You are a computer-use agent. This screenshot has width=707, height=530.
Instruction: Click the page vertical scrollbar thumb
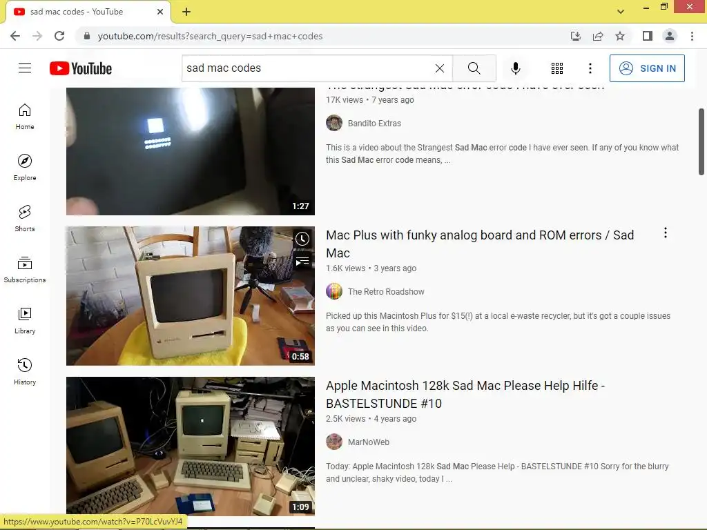701,141
